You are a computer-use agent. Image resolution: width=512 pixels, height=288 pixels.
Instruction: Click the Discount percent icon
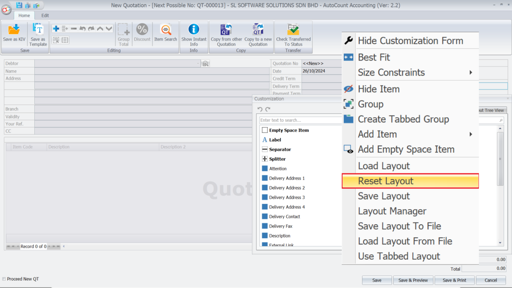click(142, 29)
